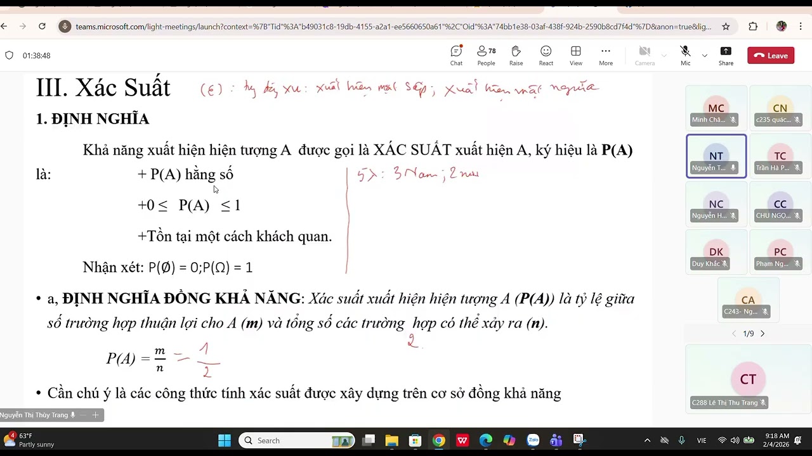Select the Duy Khắc participant tile
812x456 pixels.
(716, 251)
